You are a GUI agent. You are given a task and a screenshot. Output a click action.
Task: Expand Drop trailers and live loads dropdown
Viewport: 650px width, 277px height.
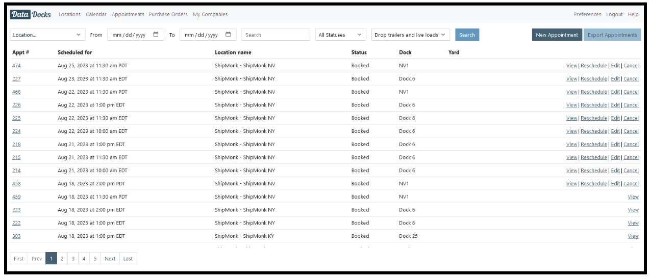pos(410,35)
